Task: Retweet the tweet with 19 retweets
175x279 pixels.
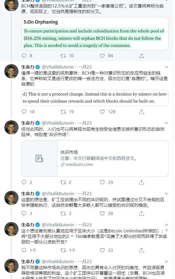Action: point(63,112)
